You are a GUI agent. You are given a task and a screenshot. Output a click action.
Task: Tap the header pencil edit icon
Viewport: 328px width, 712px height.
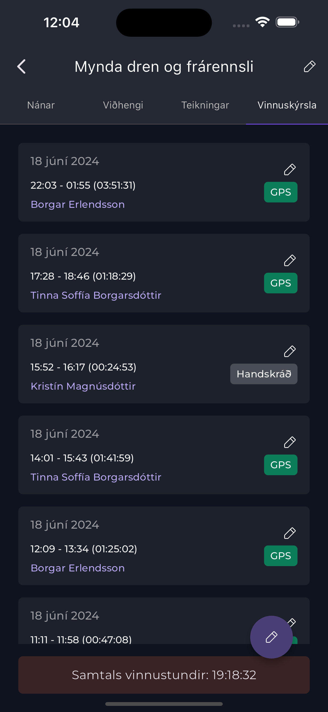tap(309, 66)
